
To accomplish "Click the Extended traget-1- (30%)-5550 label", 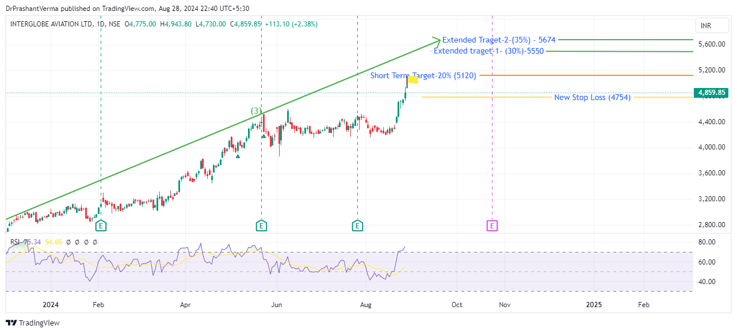I will pyautogui.click(x=488, y=51).
